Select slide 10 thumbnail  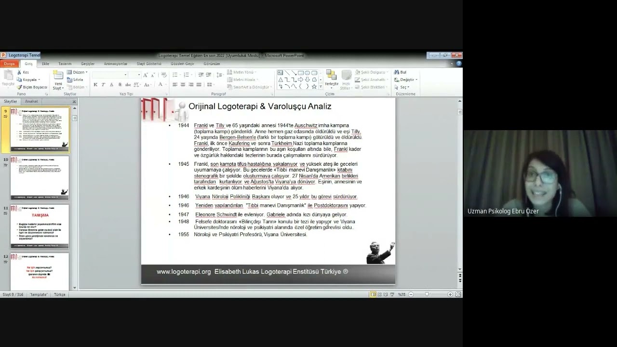tap(40, 178)
